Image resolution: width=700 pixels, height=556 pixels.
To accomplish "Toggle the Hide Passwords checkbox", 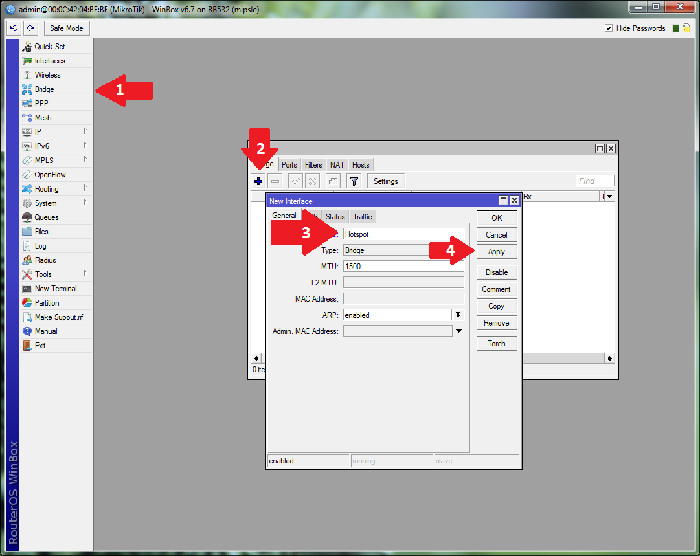I will pos(609,28).
